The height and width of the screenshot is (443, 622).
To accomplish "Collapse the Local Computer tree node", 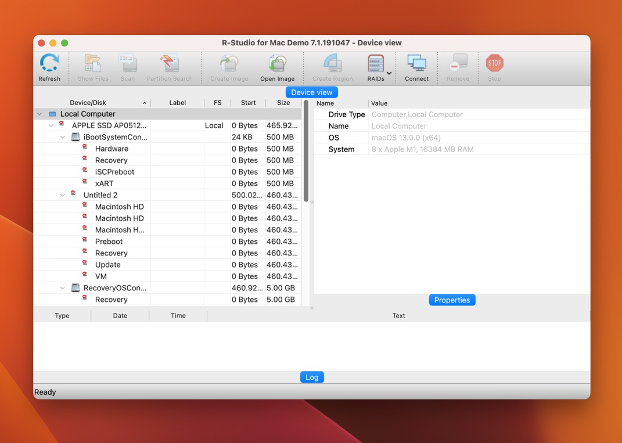I will [39, 114].
